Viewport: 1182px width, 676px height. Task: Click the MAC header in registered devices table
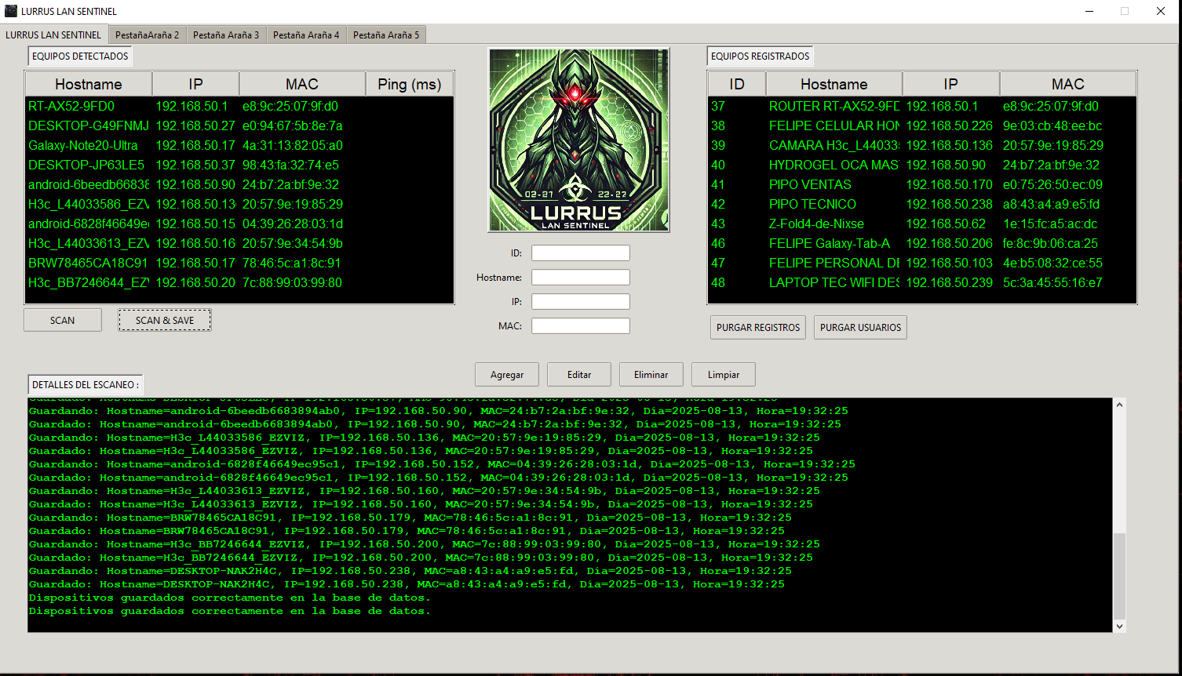pyautogui.click(x=1068, y=84)
